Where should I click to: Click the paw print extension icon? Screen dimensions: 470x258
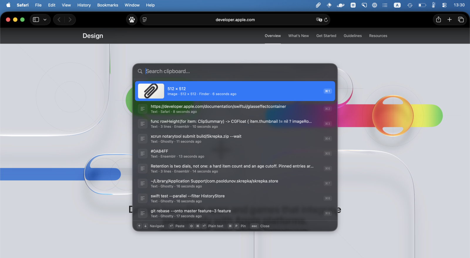[132, 20]
